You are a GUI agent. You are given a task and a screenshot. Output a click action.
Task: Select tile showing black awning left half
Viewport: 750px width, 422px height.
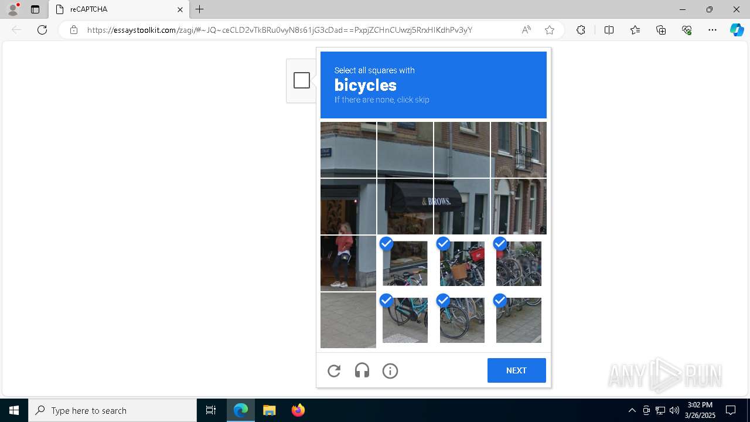[x=405, y=206]
